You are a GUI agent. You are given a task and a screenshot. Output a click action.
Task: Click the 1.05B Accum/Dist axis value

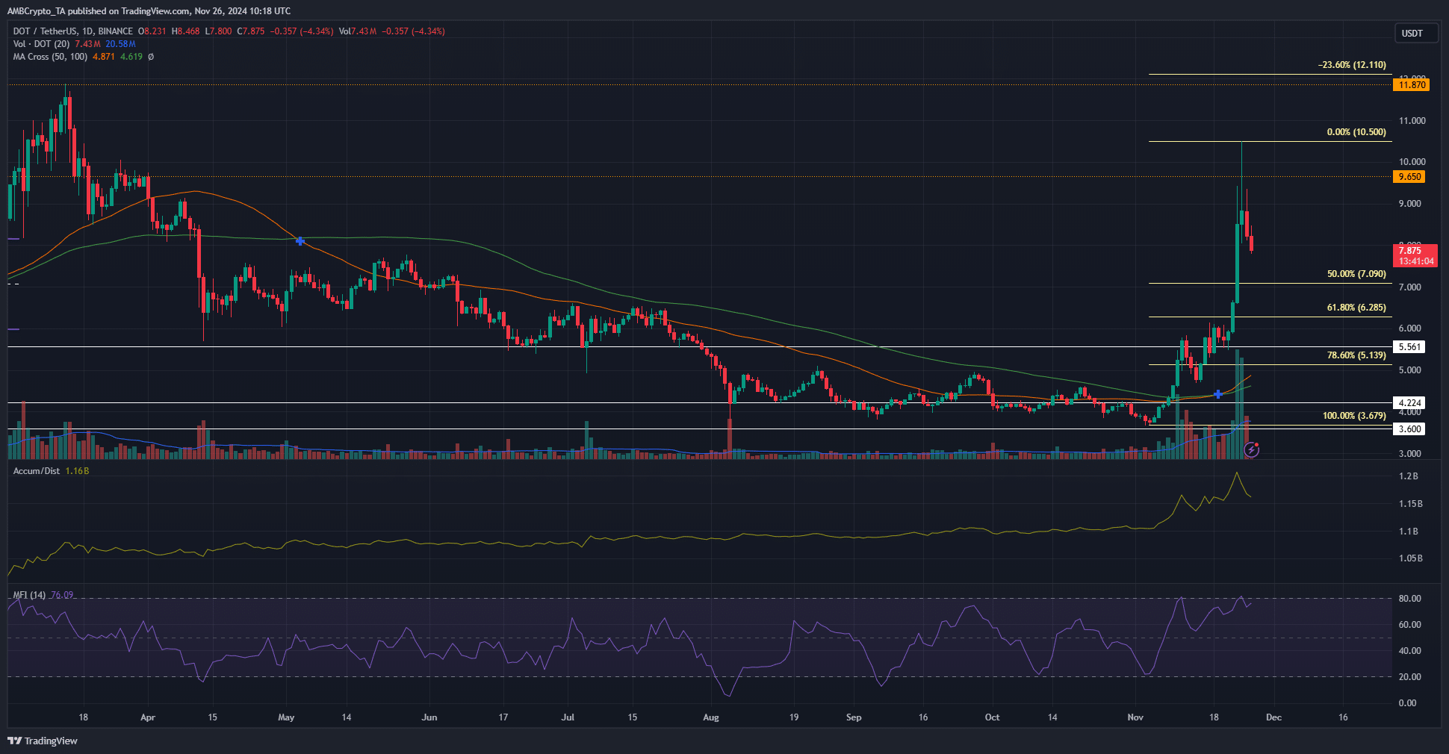[1410, 558]
